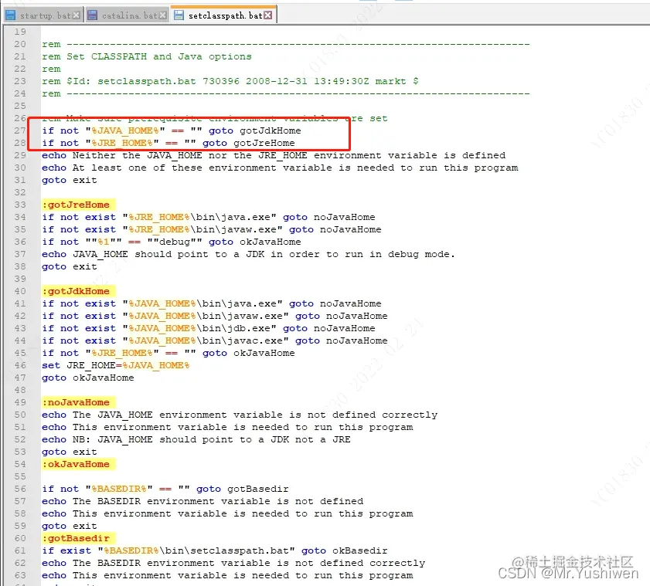Click 'goto okJavaHome' on line 47

coord(88,378)
